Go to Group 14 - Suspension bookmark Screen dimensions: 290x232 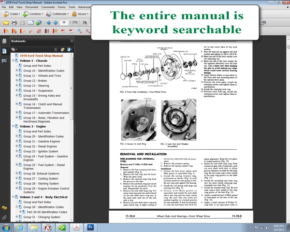[38, 91]
